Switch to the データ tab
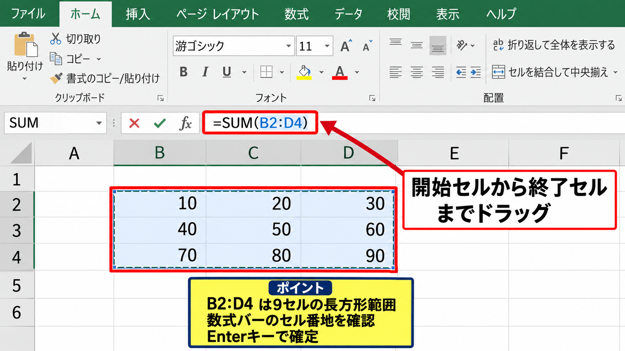Viewport: 625px width, 351px height. click(x=348, y=14)
